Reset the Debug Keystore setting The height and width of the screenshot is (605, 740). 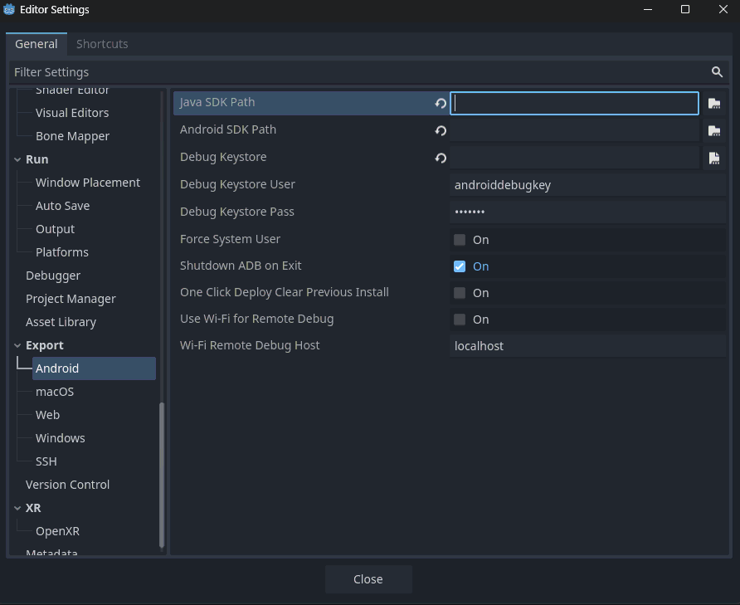click(x=440, y=157)
